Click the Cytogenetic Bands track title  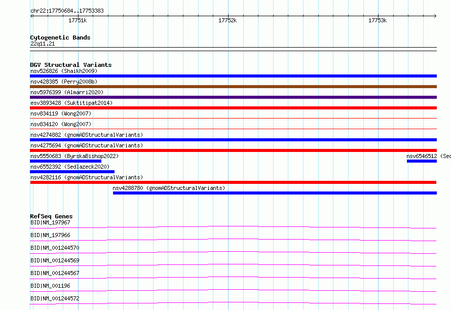(60, 37)
